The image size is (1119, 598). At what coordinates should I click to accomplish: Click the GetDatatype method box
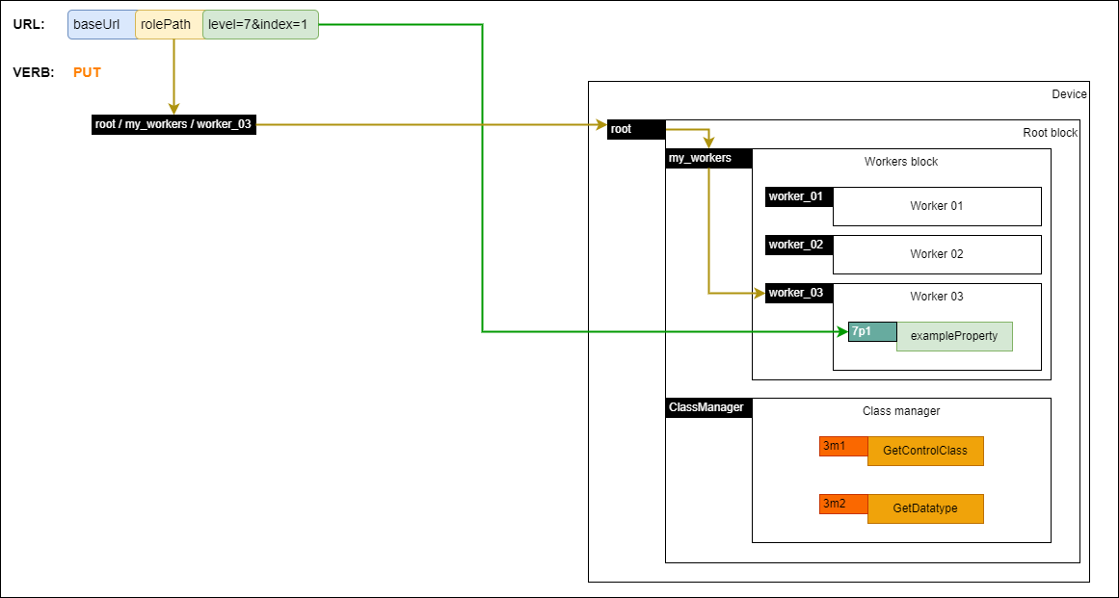(x=925, y=508)
